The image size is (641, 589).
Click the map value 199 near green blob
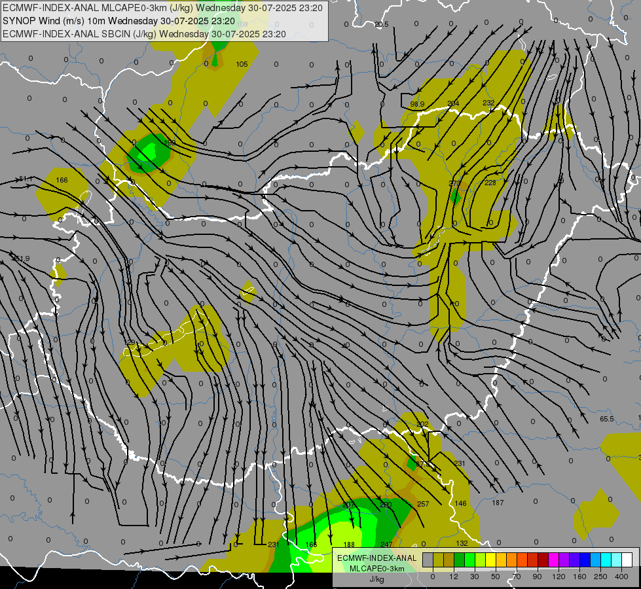[170, 143]
